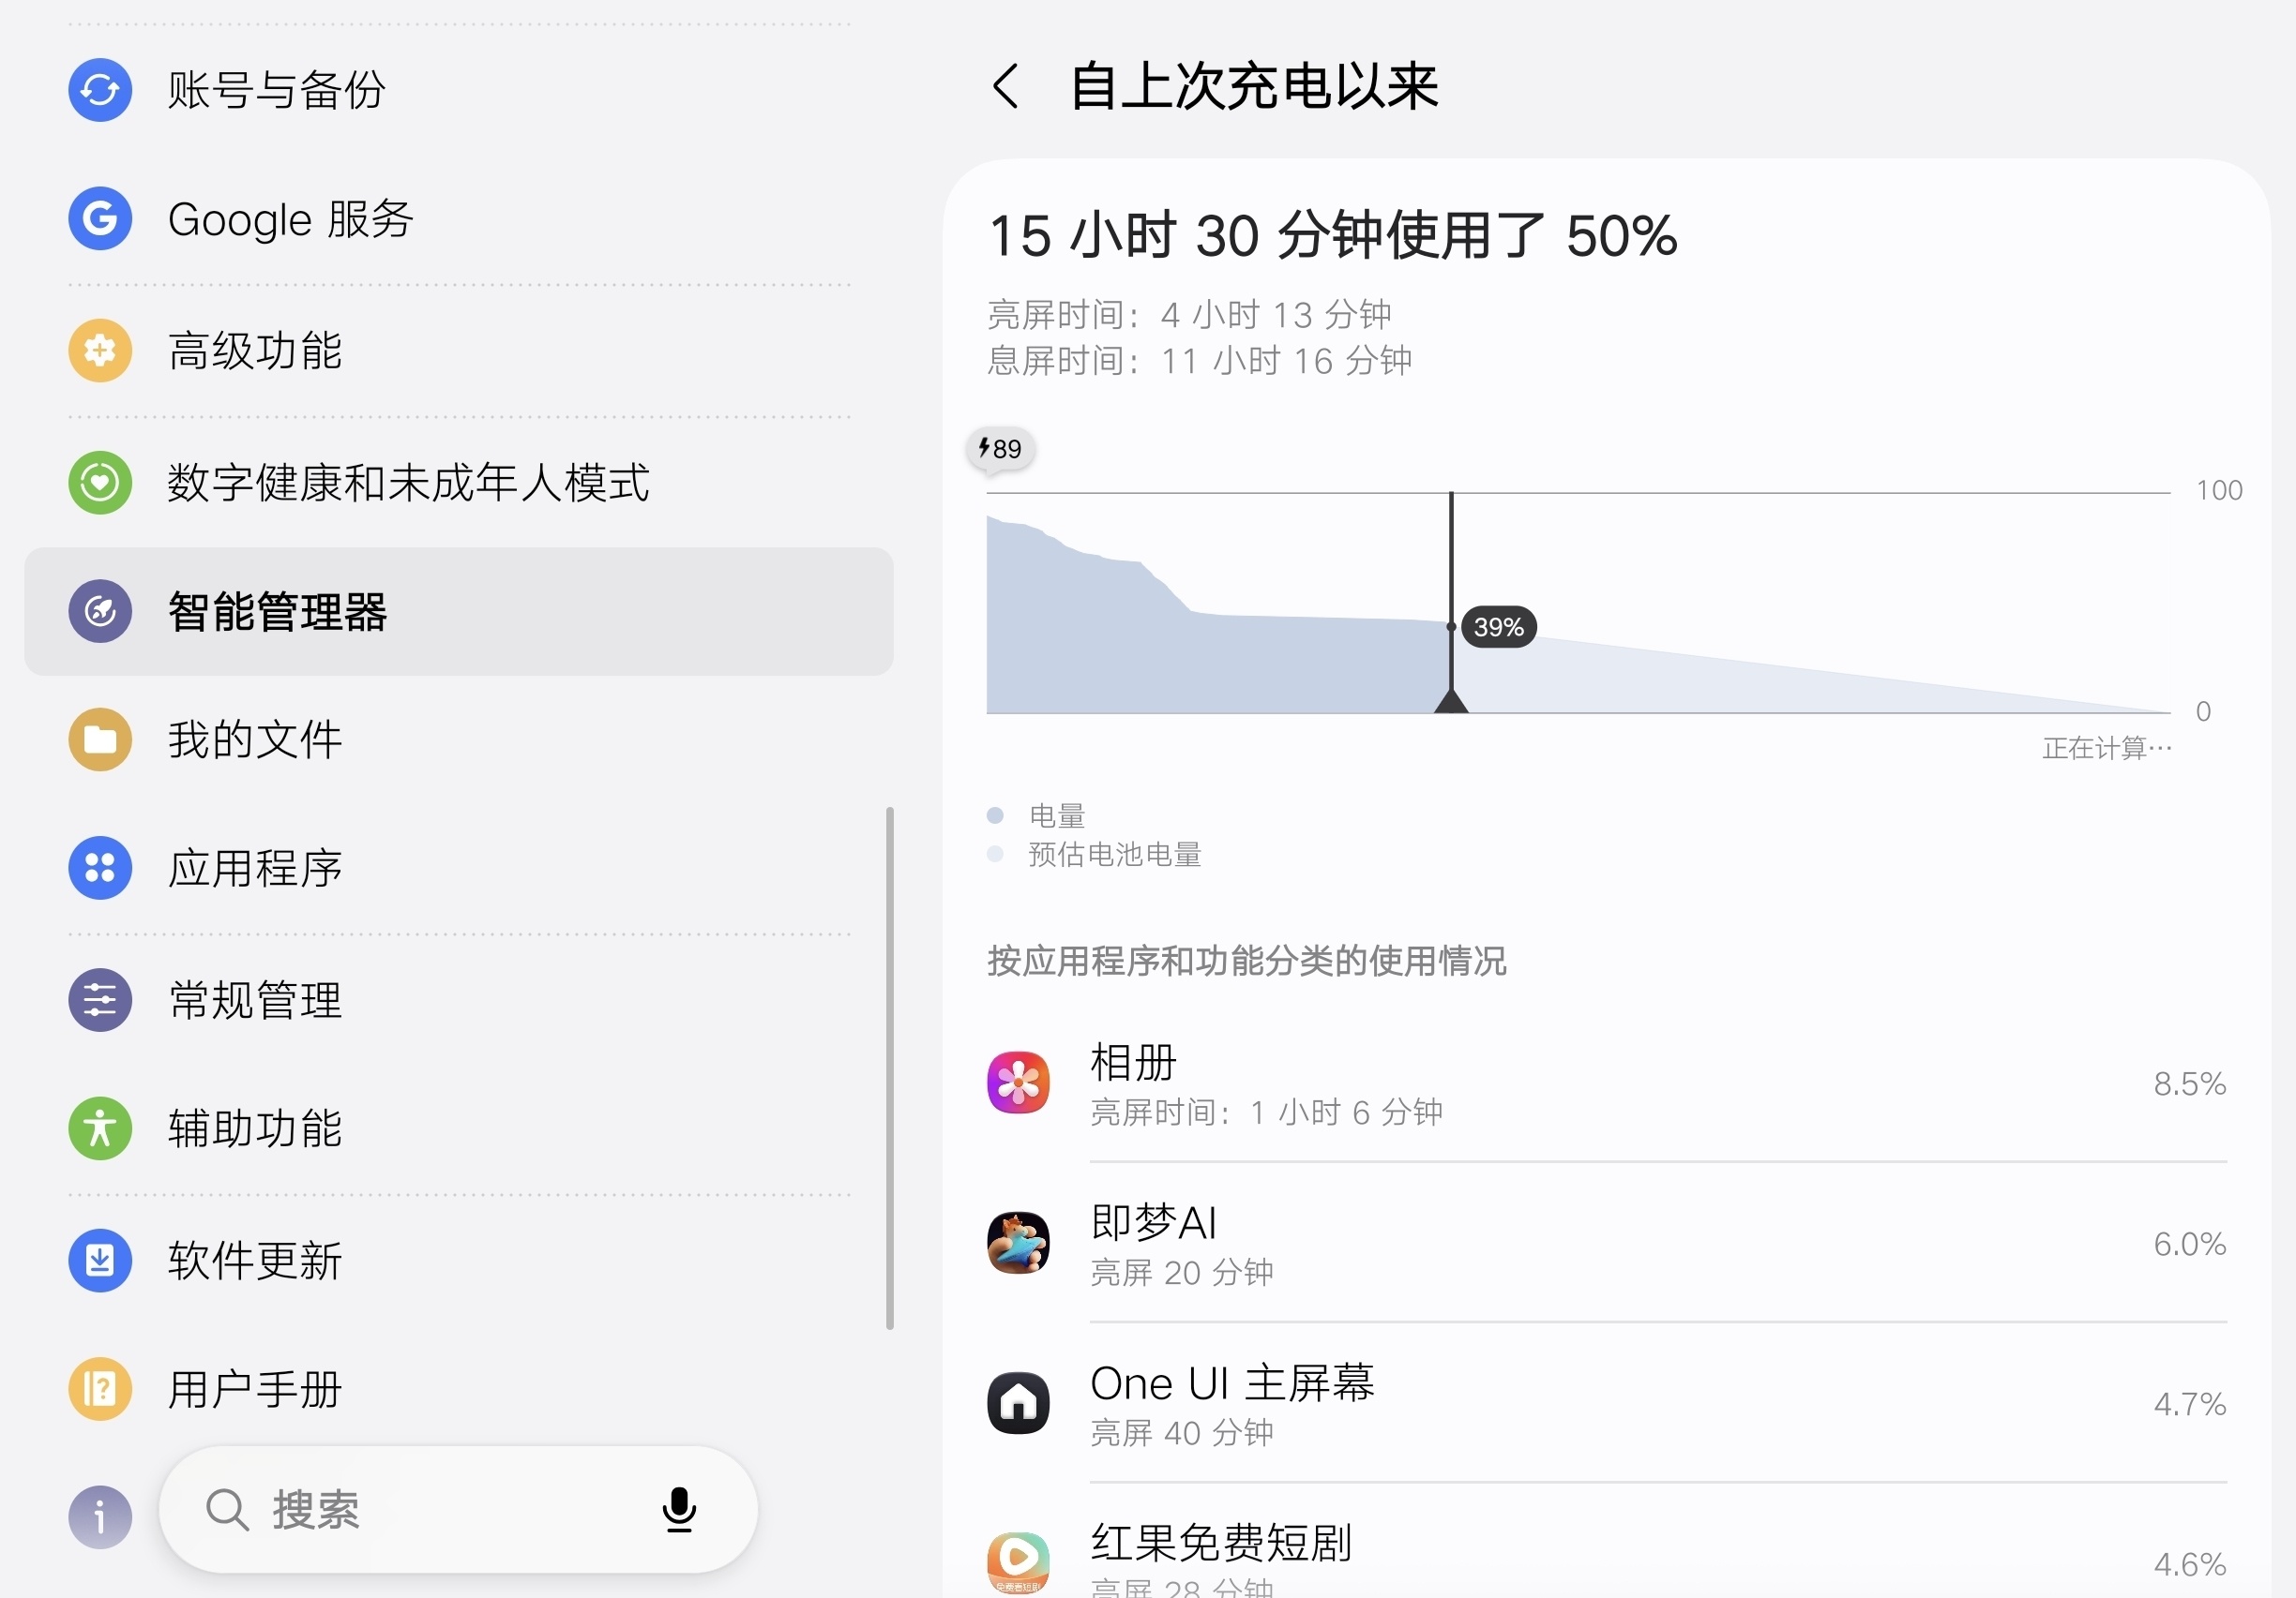Tap 息屏时间：11 小时 16 分钟 text
Image resolution: width=2296 pixels, height=1598 pixels.
tap(1200, 361)
